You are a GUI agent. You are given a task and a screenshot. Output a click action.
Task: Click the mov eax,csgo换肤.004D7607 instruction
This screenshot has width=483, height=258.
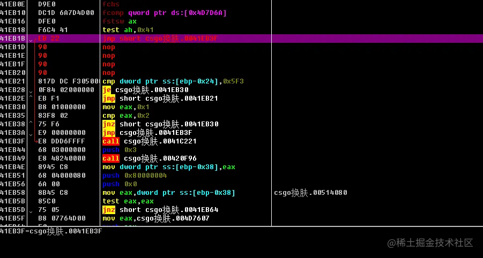click(x=156, y=218)
